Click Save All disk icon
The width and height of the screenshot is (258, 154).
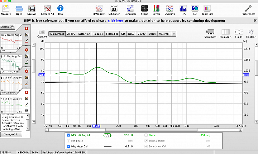32,10
